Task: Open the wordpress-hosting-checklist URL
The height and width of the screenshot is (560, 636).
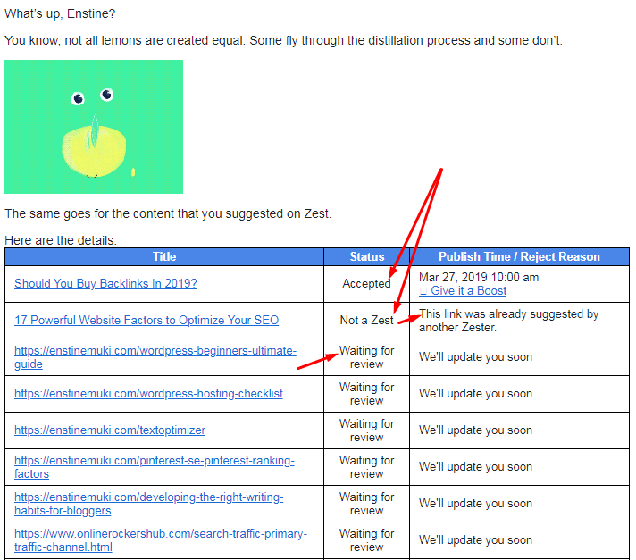Action: (x=148, y=393)
